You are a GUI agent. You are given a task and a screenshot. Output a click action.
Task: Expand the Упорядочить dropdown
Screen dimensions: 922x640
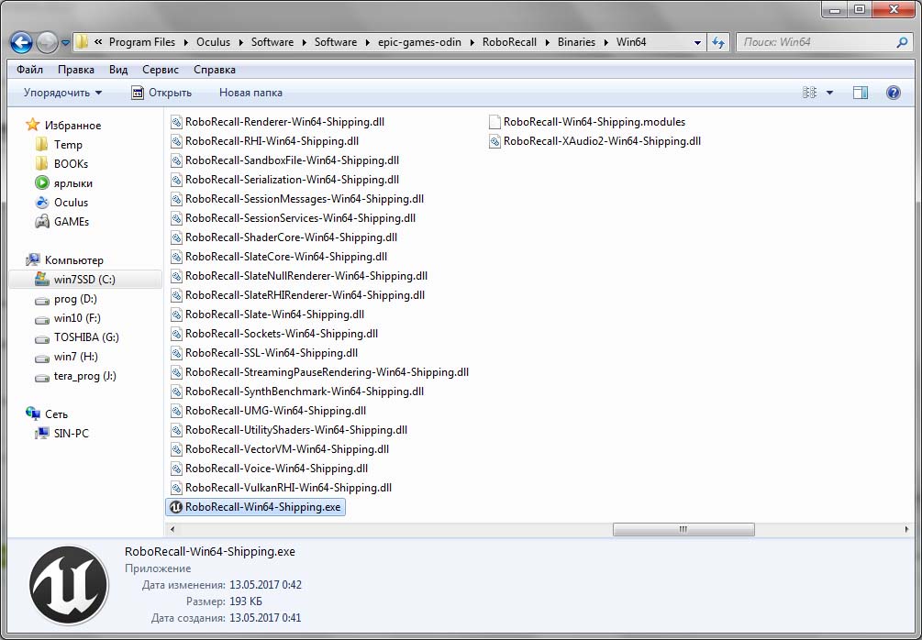62,93
